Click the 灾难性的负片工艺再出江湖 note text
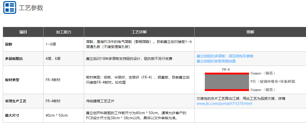The width and height of the screenshot is (306, 123). coord(241,99)
